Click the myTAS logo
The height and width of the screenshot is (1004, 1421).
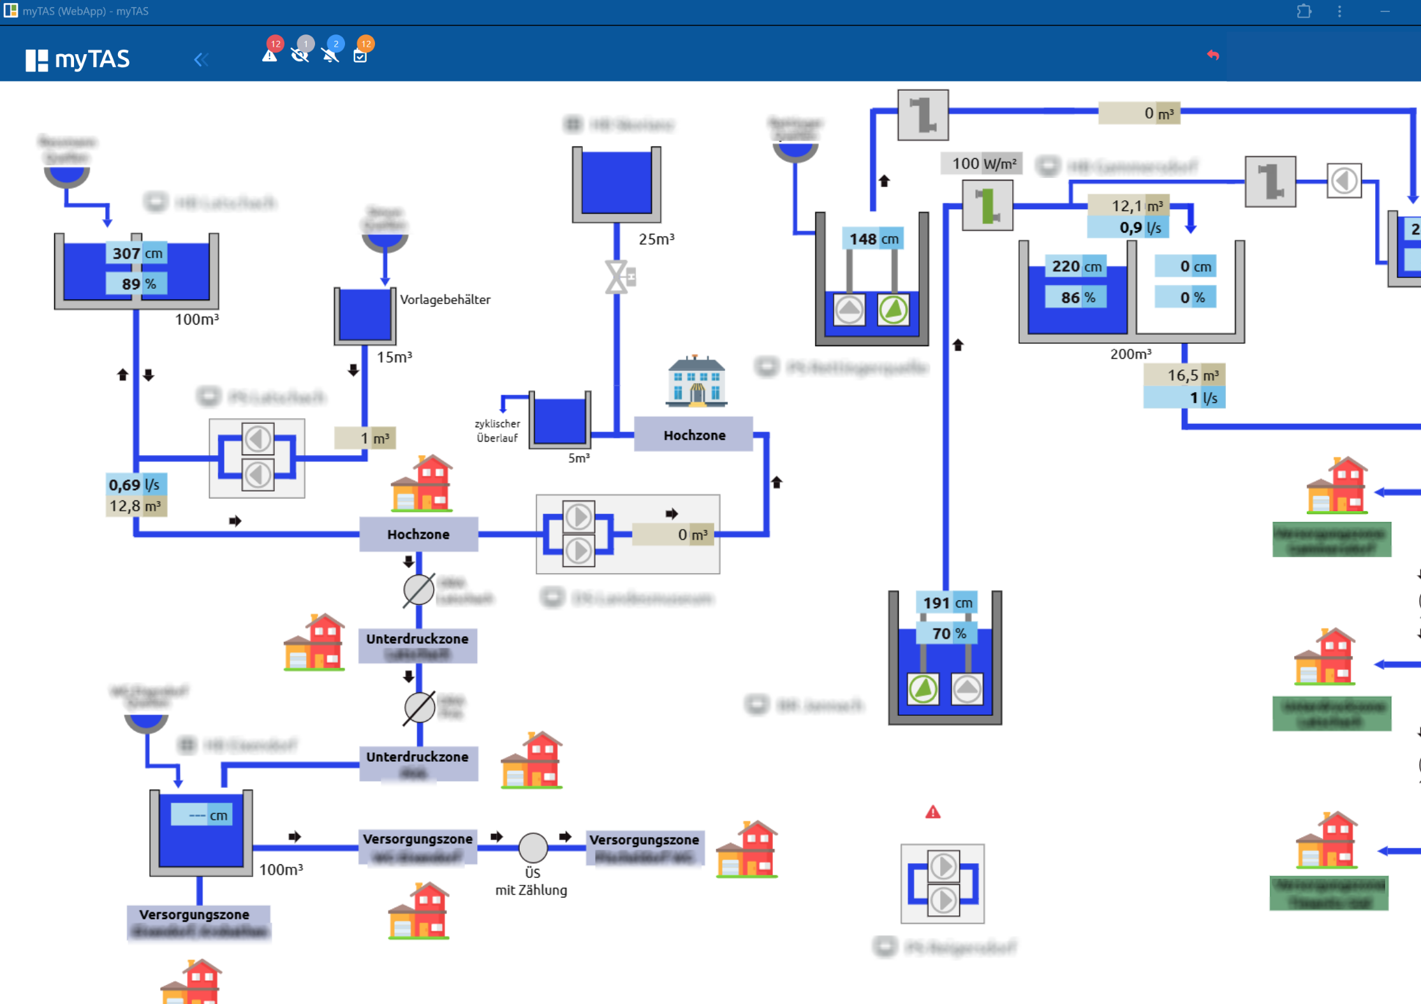click(x=78, y=60)
